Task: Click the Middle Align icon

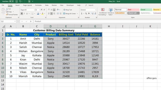Action: (51, 10)
